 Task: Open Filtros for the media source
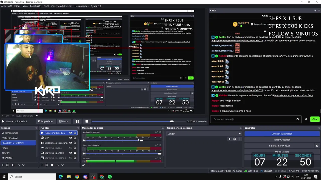(63, 121)
